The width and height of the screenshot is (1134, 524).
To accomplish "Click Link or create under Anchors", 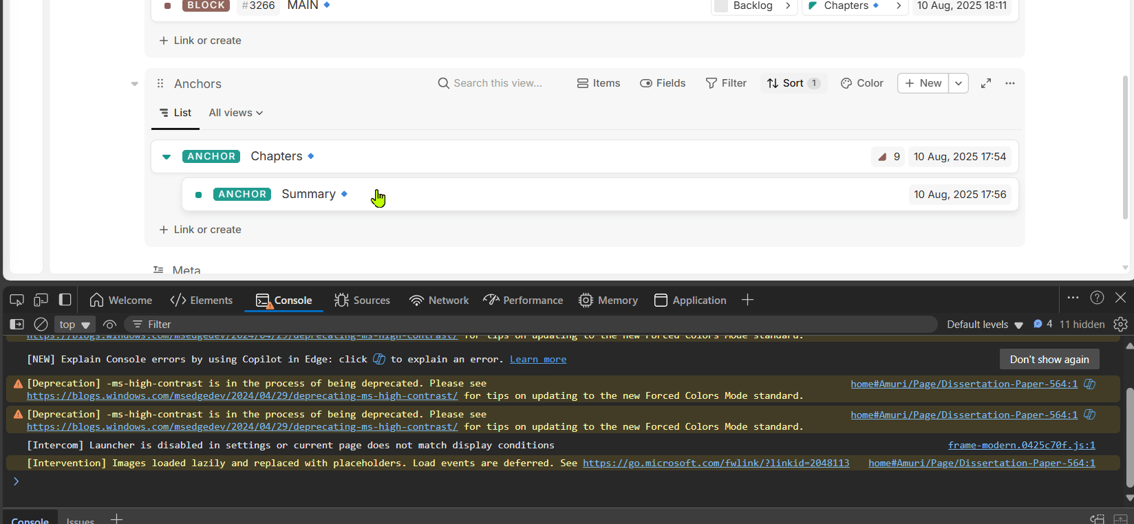I will pyautogui.click(x=200, y=230).
